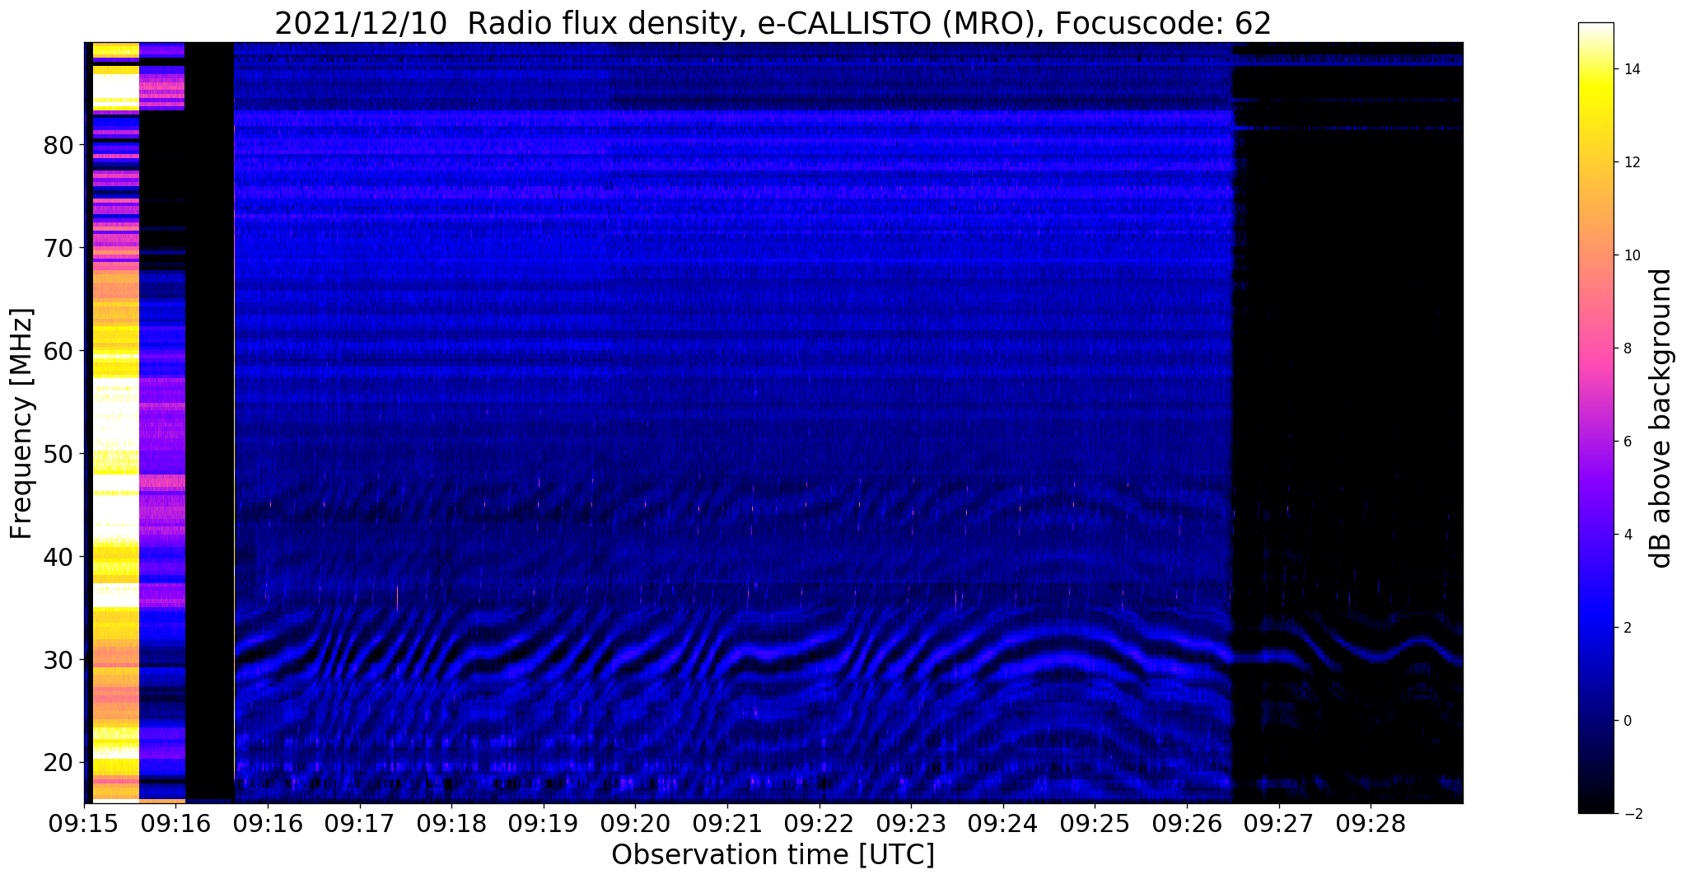Click the 09:23 time tick label
The image size is (1686, 879).
tap(911, 824)
